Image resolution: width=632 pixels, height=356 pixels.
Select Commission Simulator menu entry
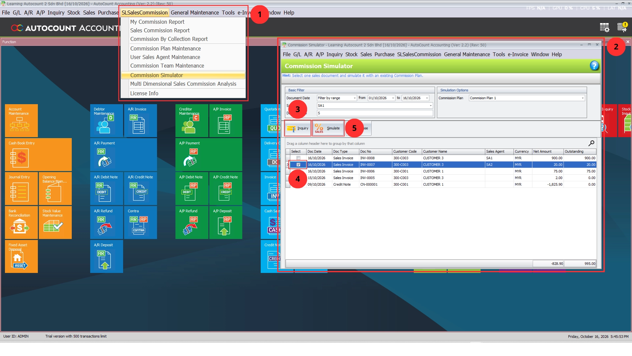click(183, 75)
